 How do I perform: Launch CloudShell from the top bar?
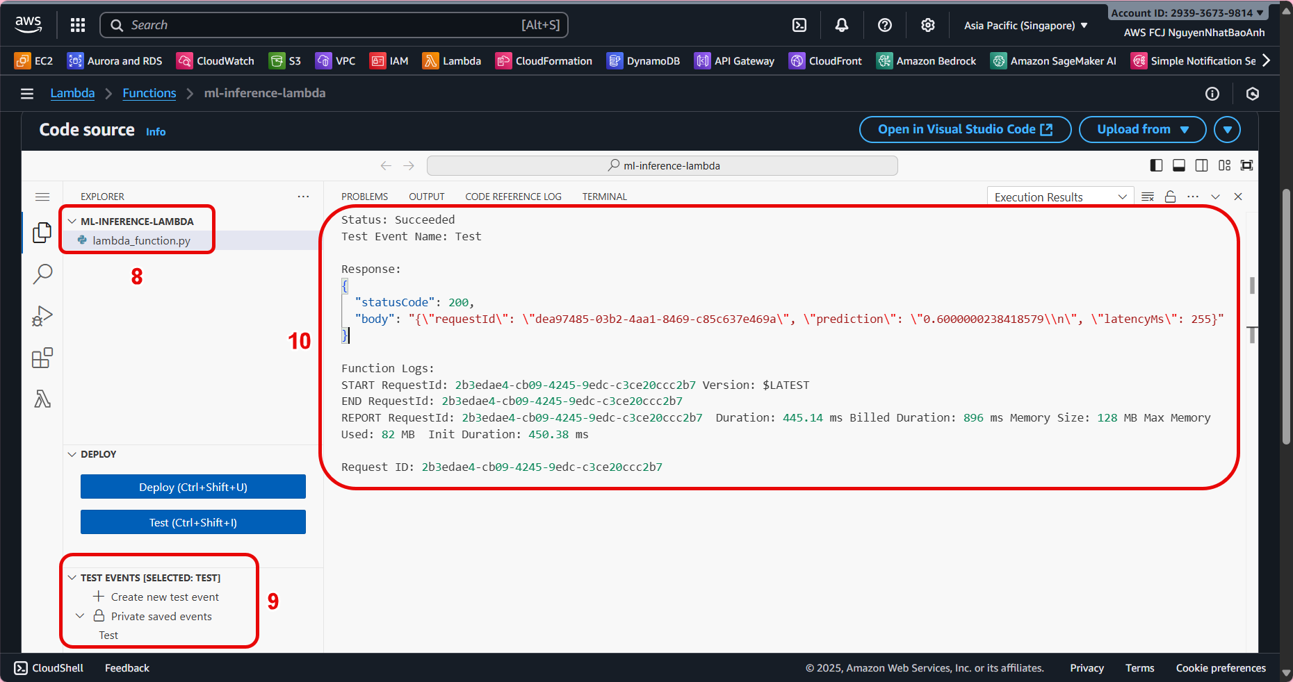[x=799, y=25]
